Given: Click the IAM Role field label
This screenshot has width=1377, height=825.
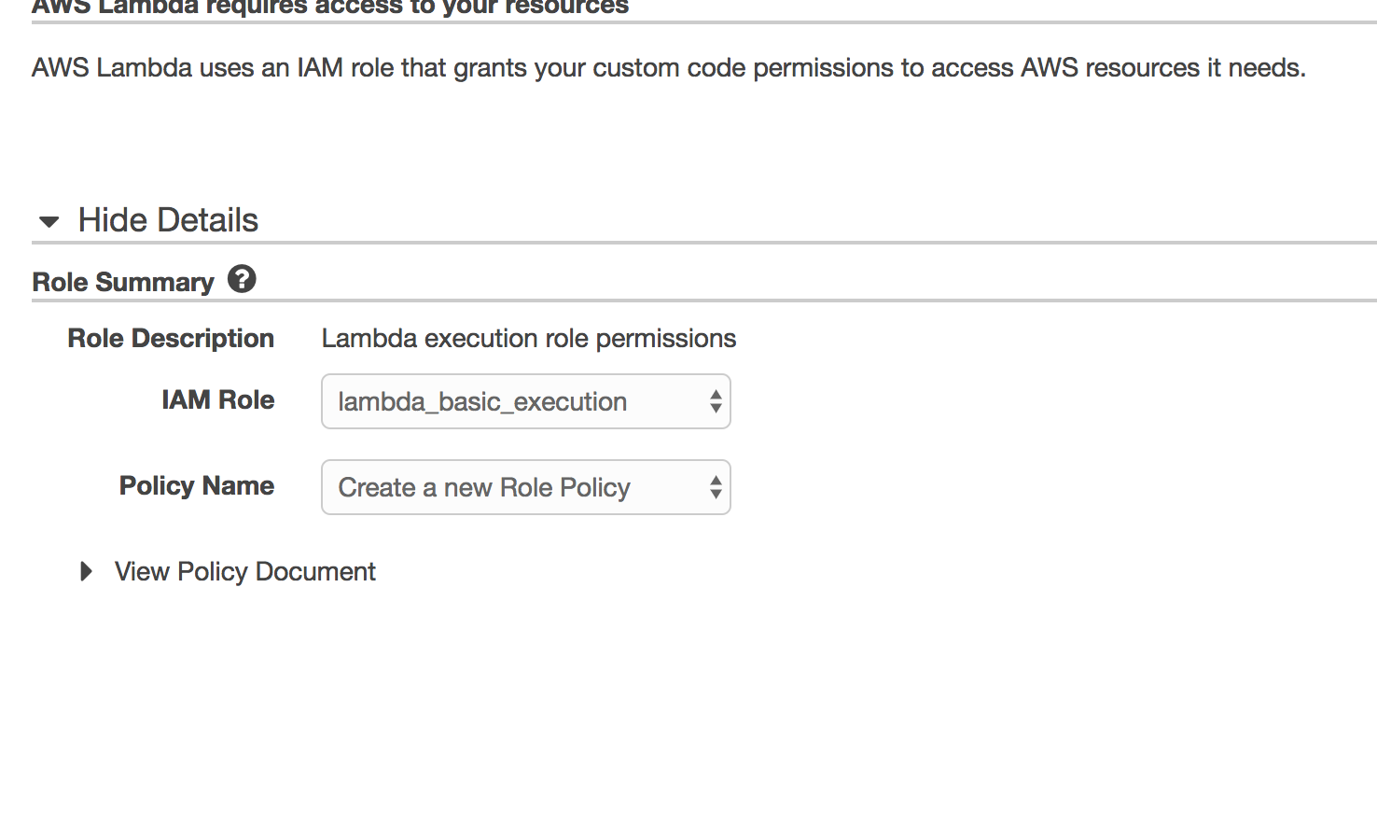Looking at the screenshot, I should coord(218,399).
